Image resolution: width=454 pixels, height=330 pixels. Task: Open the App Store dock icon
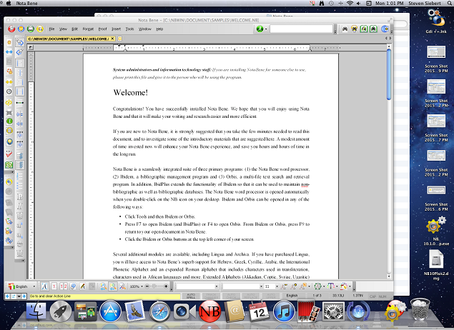[x=109, y=311]
